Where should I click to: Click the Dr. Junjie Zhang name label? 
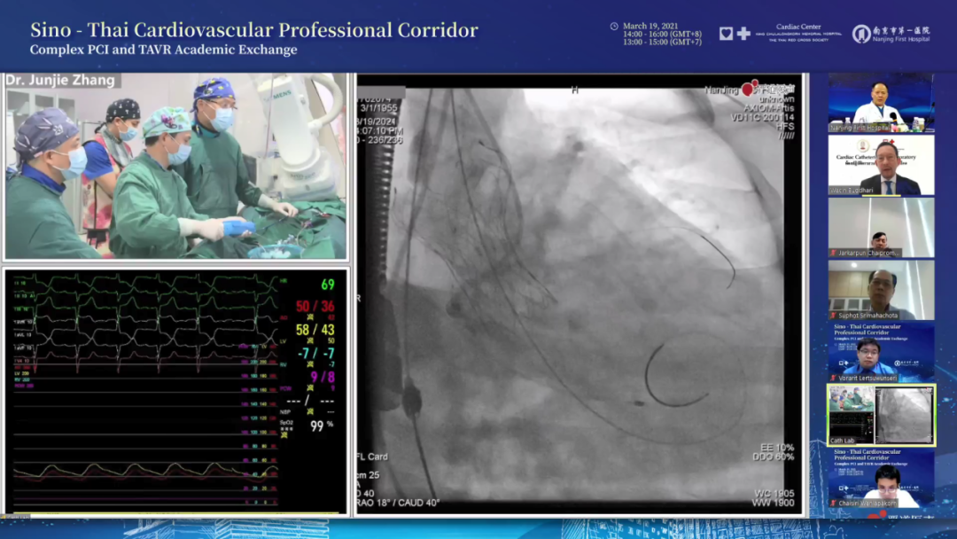click(x=61, y=81)
